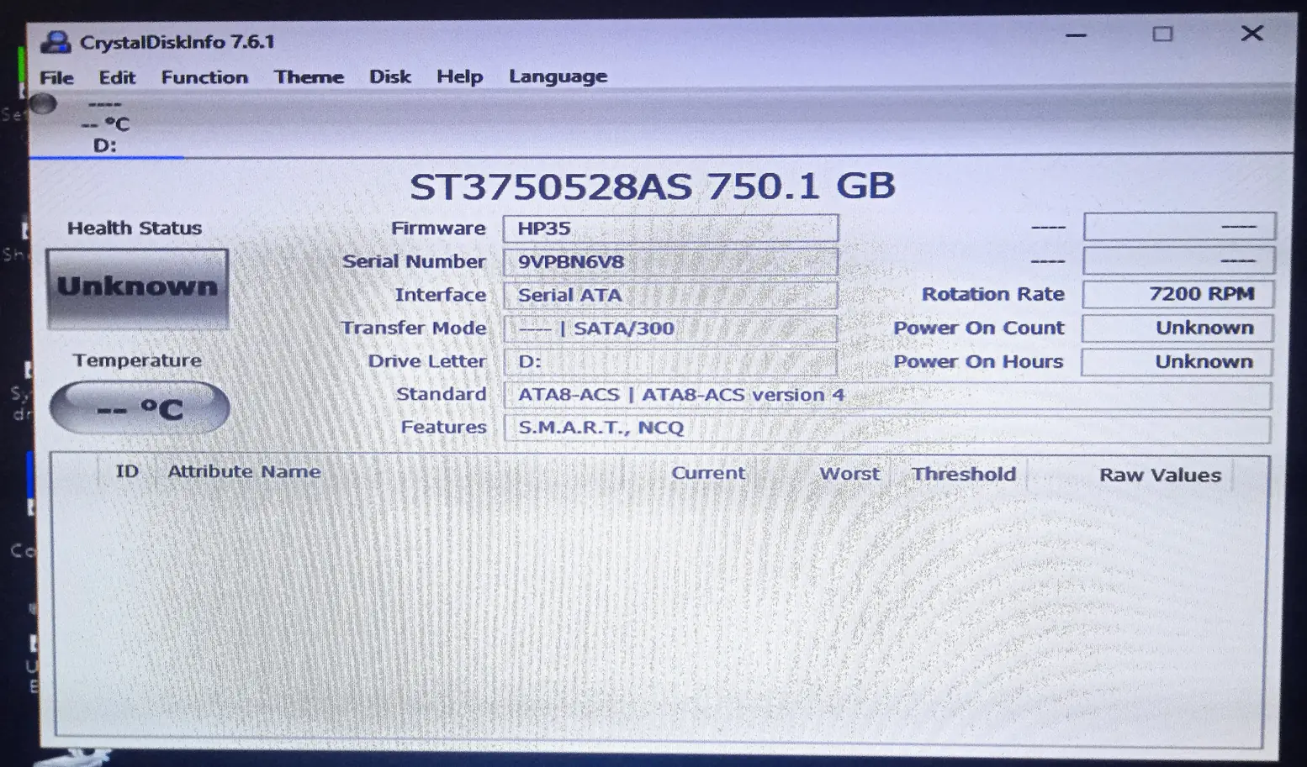The height and width of the screenshot is (767, 1307).
Task: Open the Help menu
Action: pos(459,76)
